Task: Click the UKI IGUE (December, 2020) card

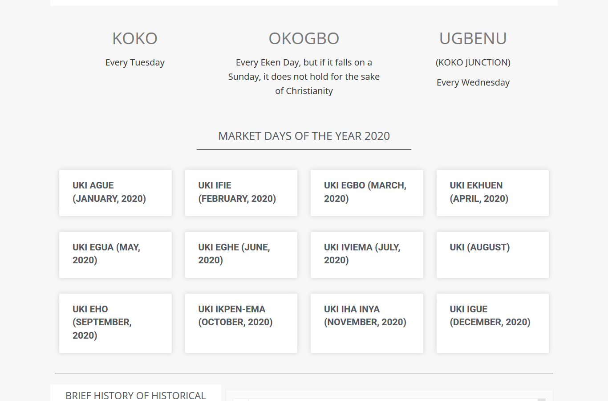Action: point(492,323)
